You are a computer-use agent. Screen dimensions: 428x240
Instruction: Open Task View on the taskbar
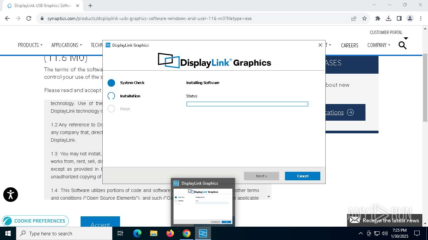[x=120, y=233]
